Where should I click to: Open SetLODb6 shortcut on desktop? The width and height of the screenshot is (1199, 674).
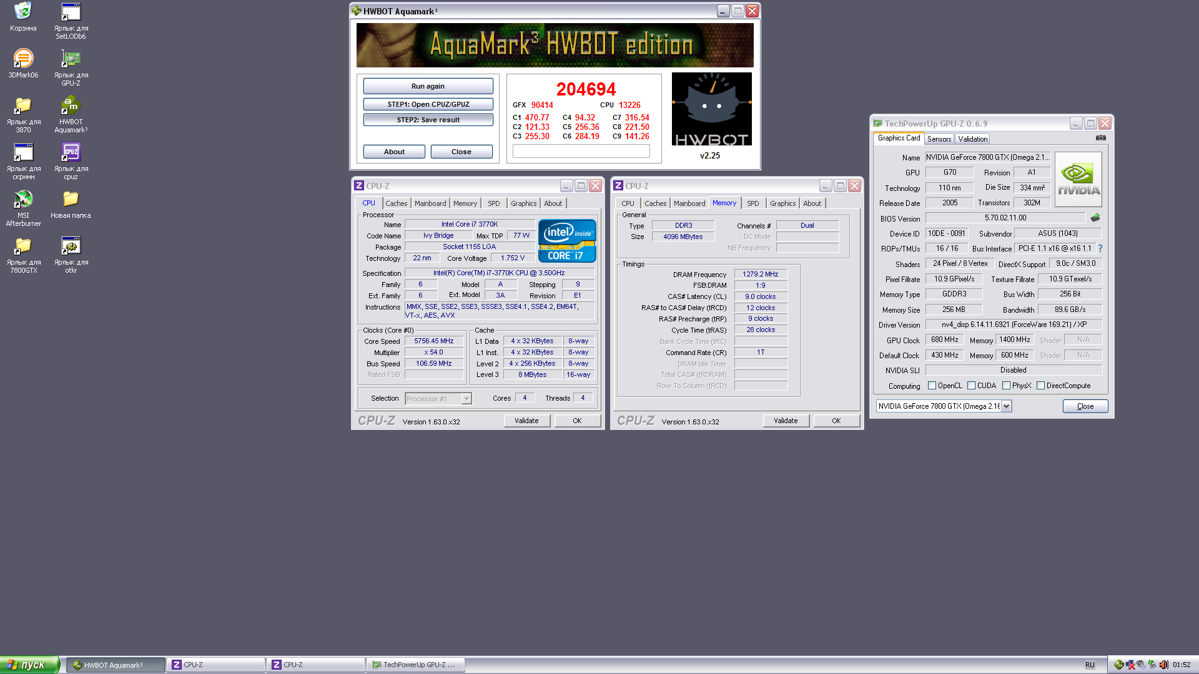[71, 20]
